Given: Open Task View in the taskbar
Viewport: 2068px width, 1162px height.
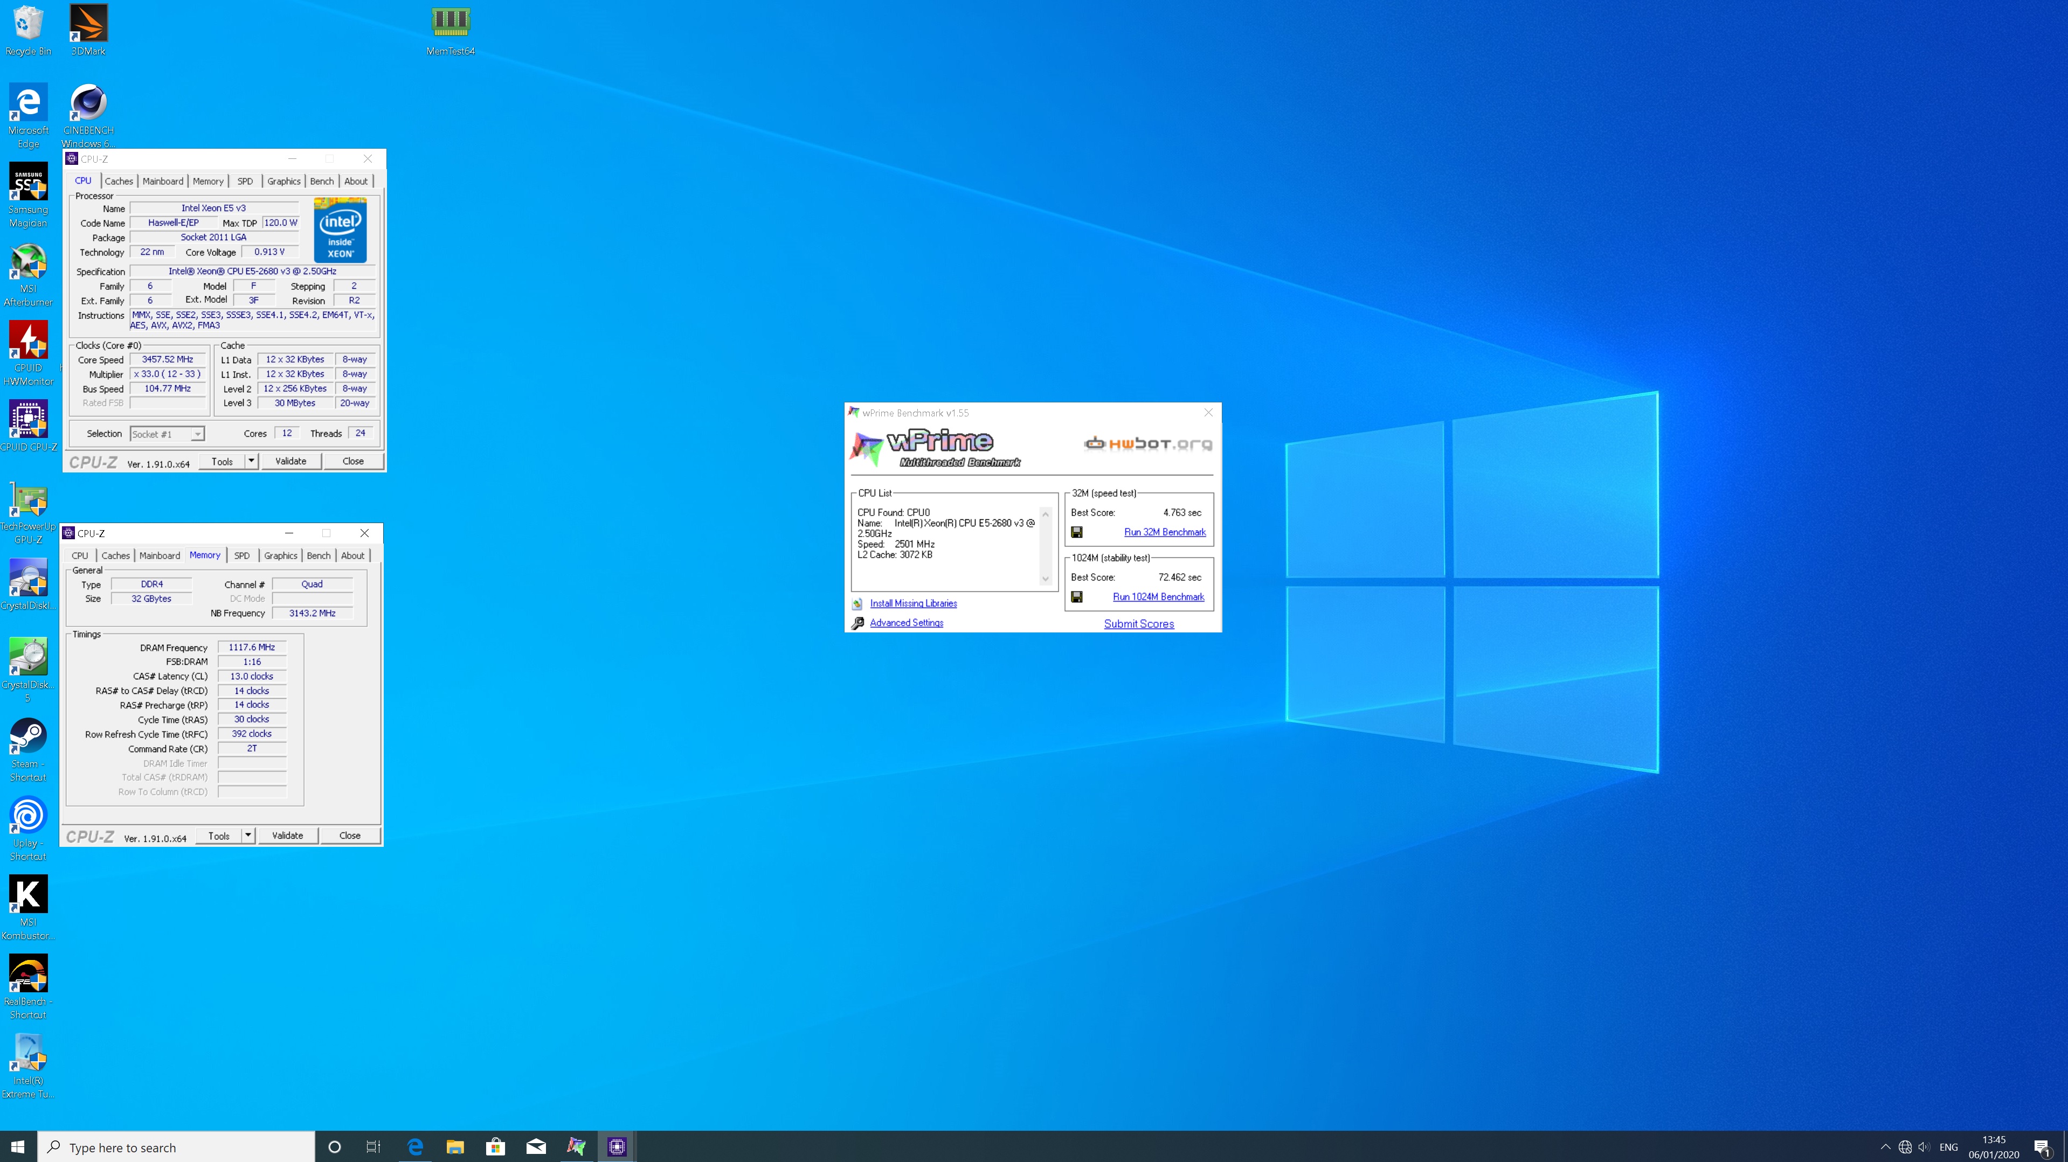Looking at the screenshot, I should click(374, 1147).
